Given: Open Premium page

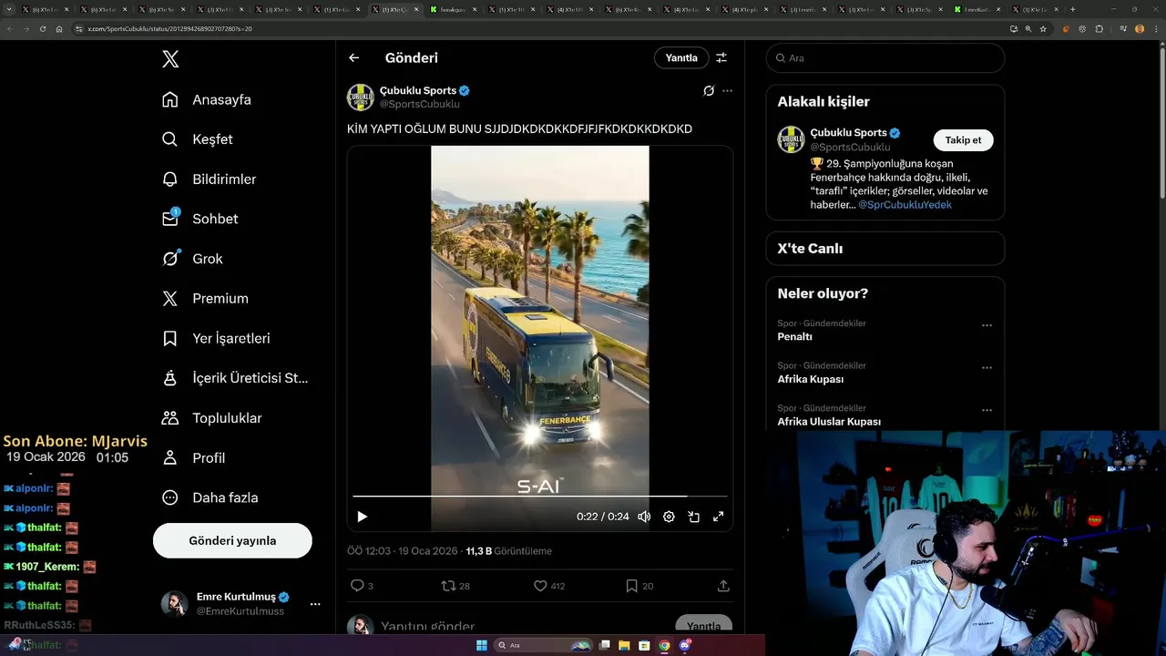Looking at the screenshot, I should (205, 299).
